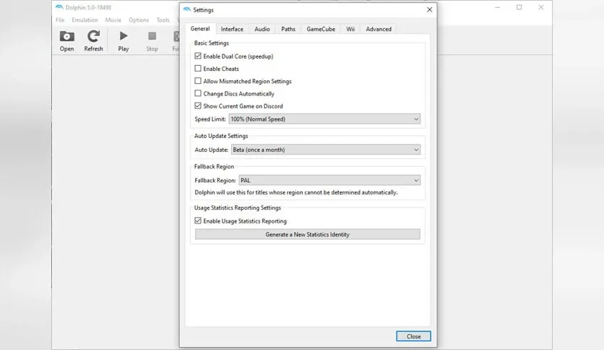This screenshot has width=604, height=350.
Task: Switch to the GameCube tab
Action: (321, 29)
